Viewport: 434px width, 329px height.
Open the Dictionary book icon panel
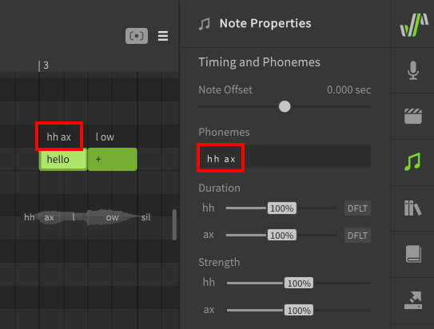point(413,254)
